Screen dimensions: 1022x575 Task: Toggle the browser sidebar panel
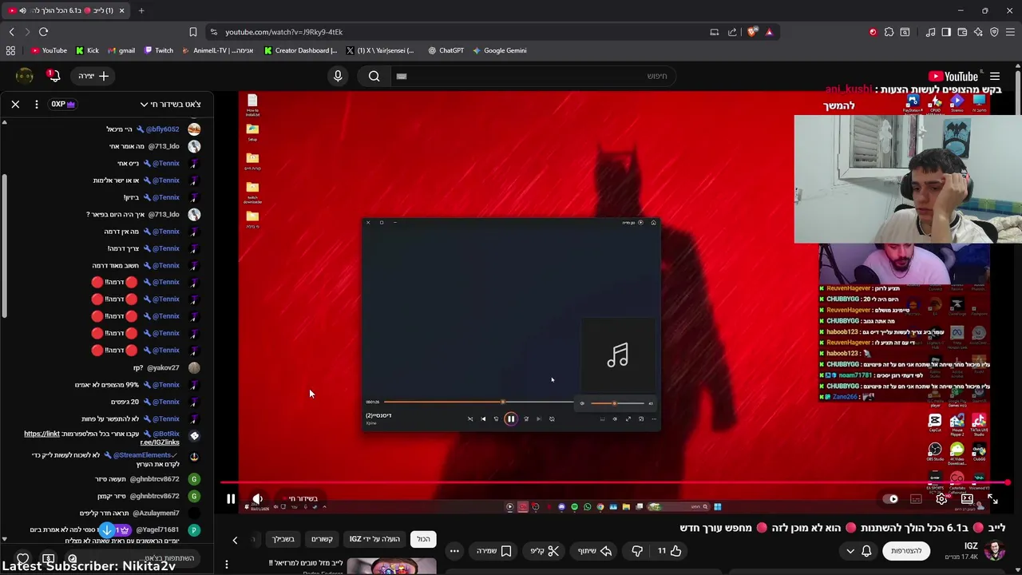[946, 32]
